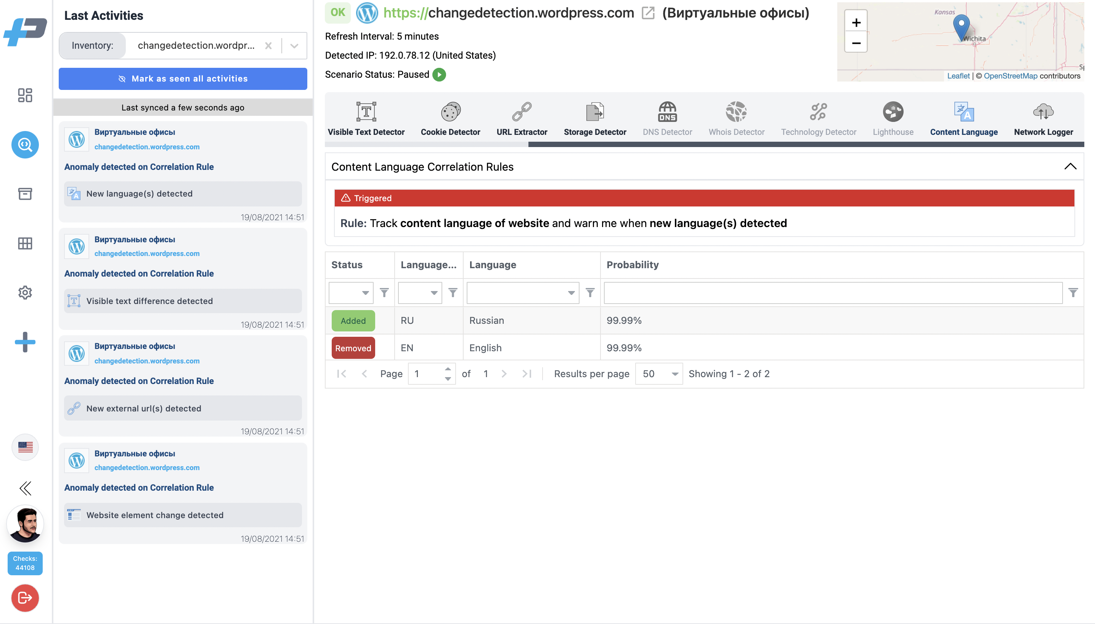Open the archive box icon in the sidebar
The height and width of the screenshot is (624, 1095).
click(x=25, y=194)
